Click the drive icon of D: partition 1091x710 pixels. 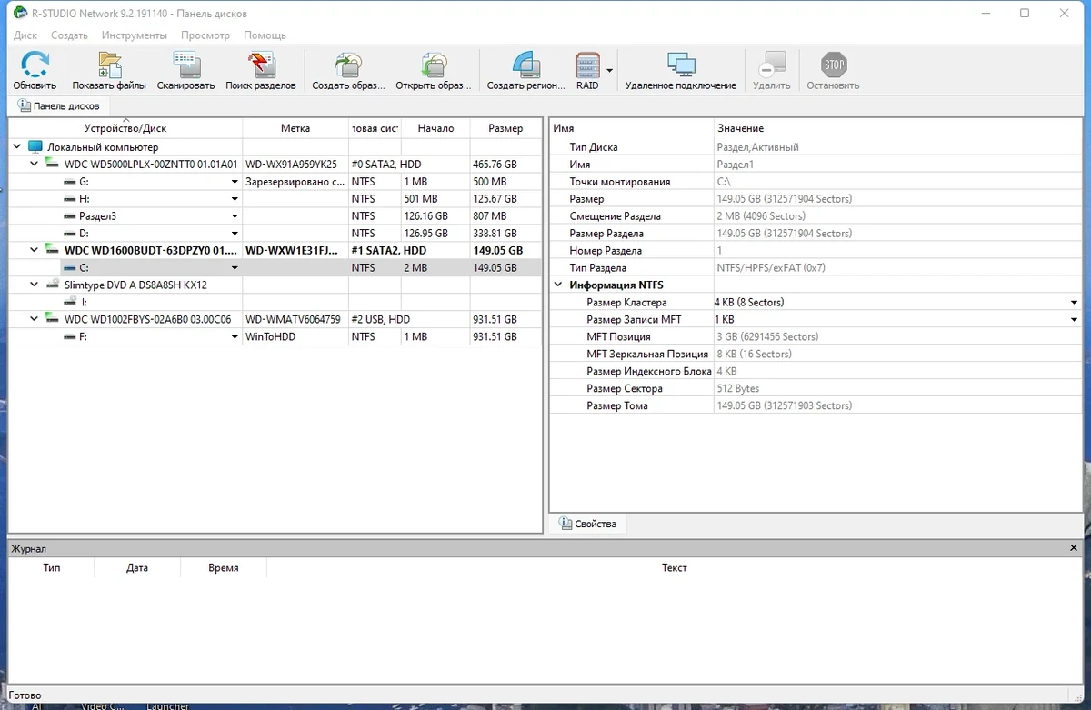[70, 234]
